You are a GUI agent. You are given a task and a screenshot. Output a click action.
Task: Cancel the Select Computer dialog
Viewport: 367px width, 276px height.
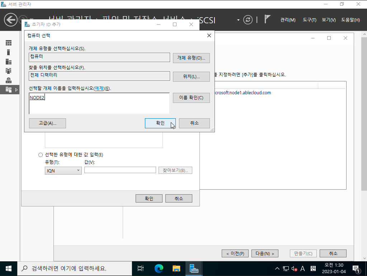click(x=194, y=123)
